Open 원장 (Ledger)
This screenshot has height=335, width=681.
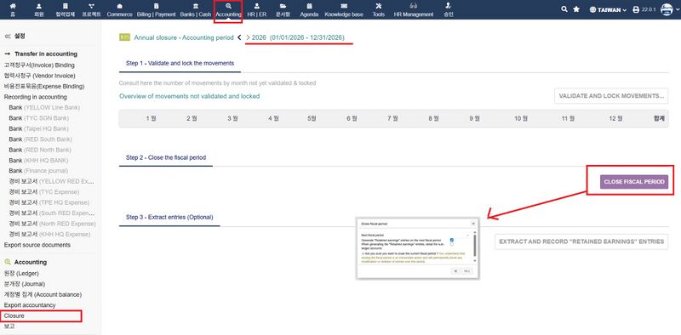click(21, 274)
